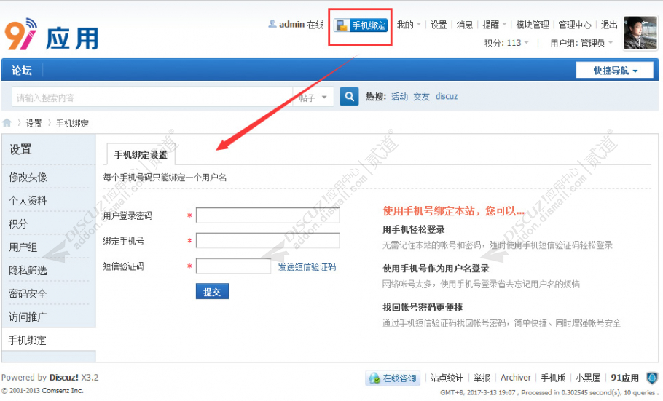Expand the 我的 dropdown menu

pos(409,25)
